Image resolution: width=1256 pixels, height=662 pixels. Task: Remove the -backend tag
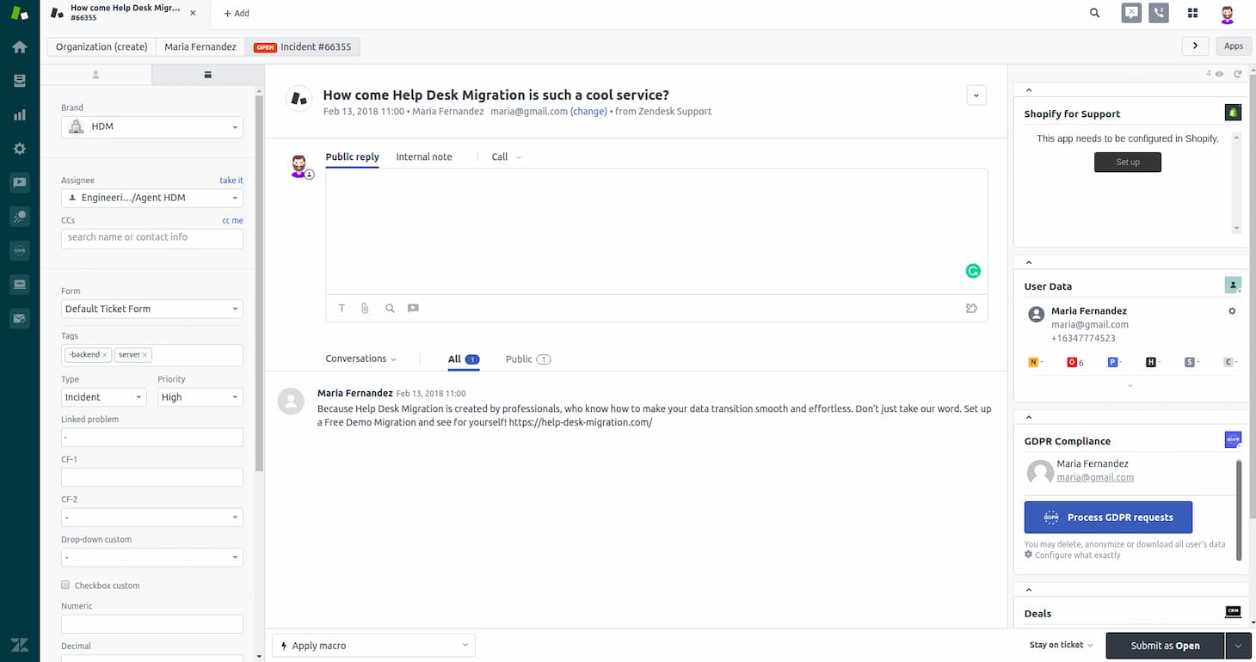click(x=105, y=355)
